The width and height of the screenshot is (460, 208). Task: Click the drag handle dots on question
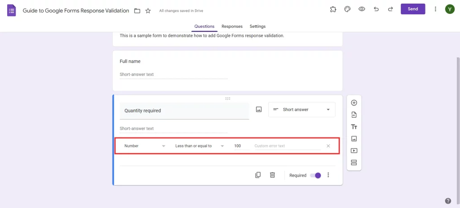tap(228, 98)
